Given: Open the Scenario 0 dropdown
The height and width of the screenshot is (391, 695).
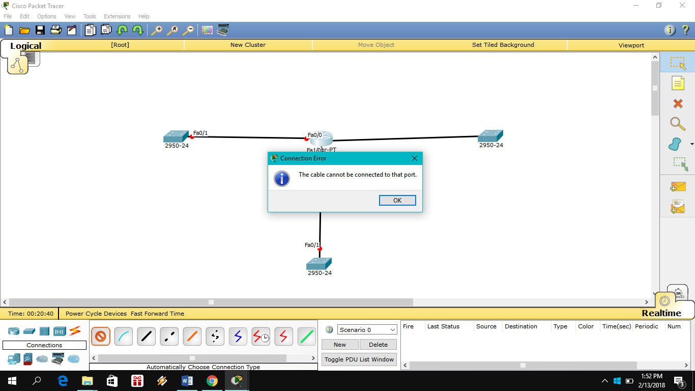Looking at the screenshot, I should (367, 330).
